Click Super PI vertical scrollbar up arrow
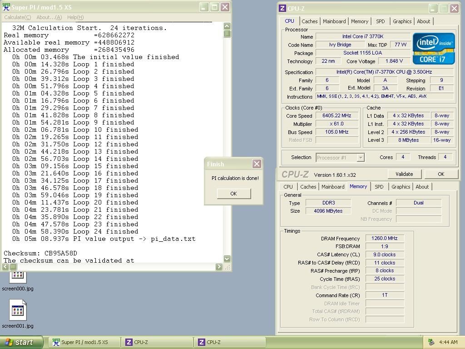The width and height of the screenshot is (465, 349). pos(227,26)
